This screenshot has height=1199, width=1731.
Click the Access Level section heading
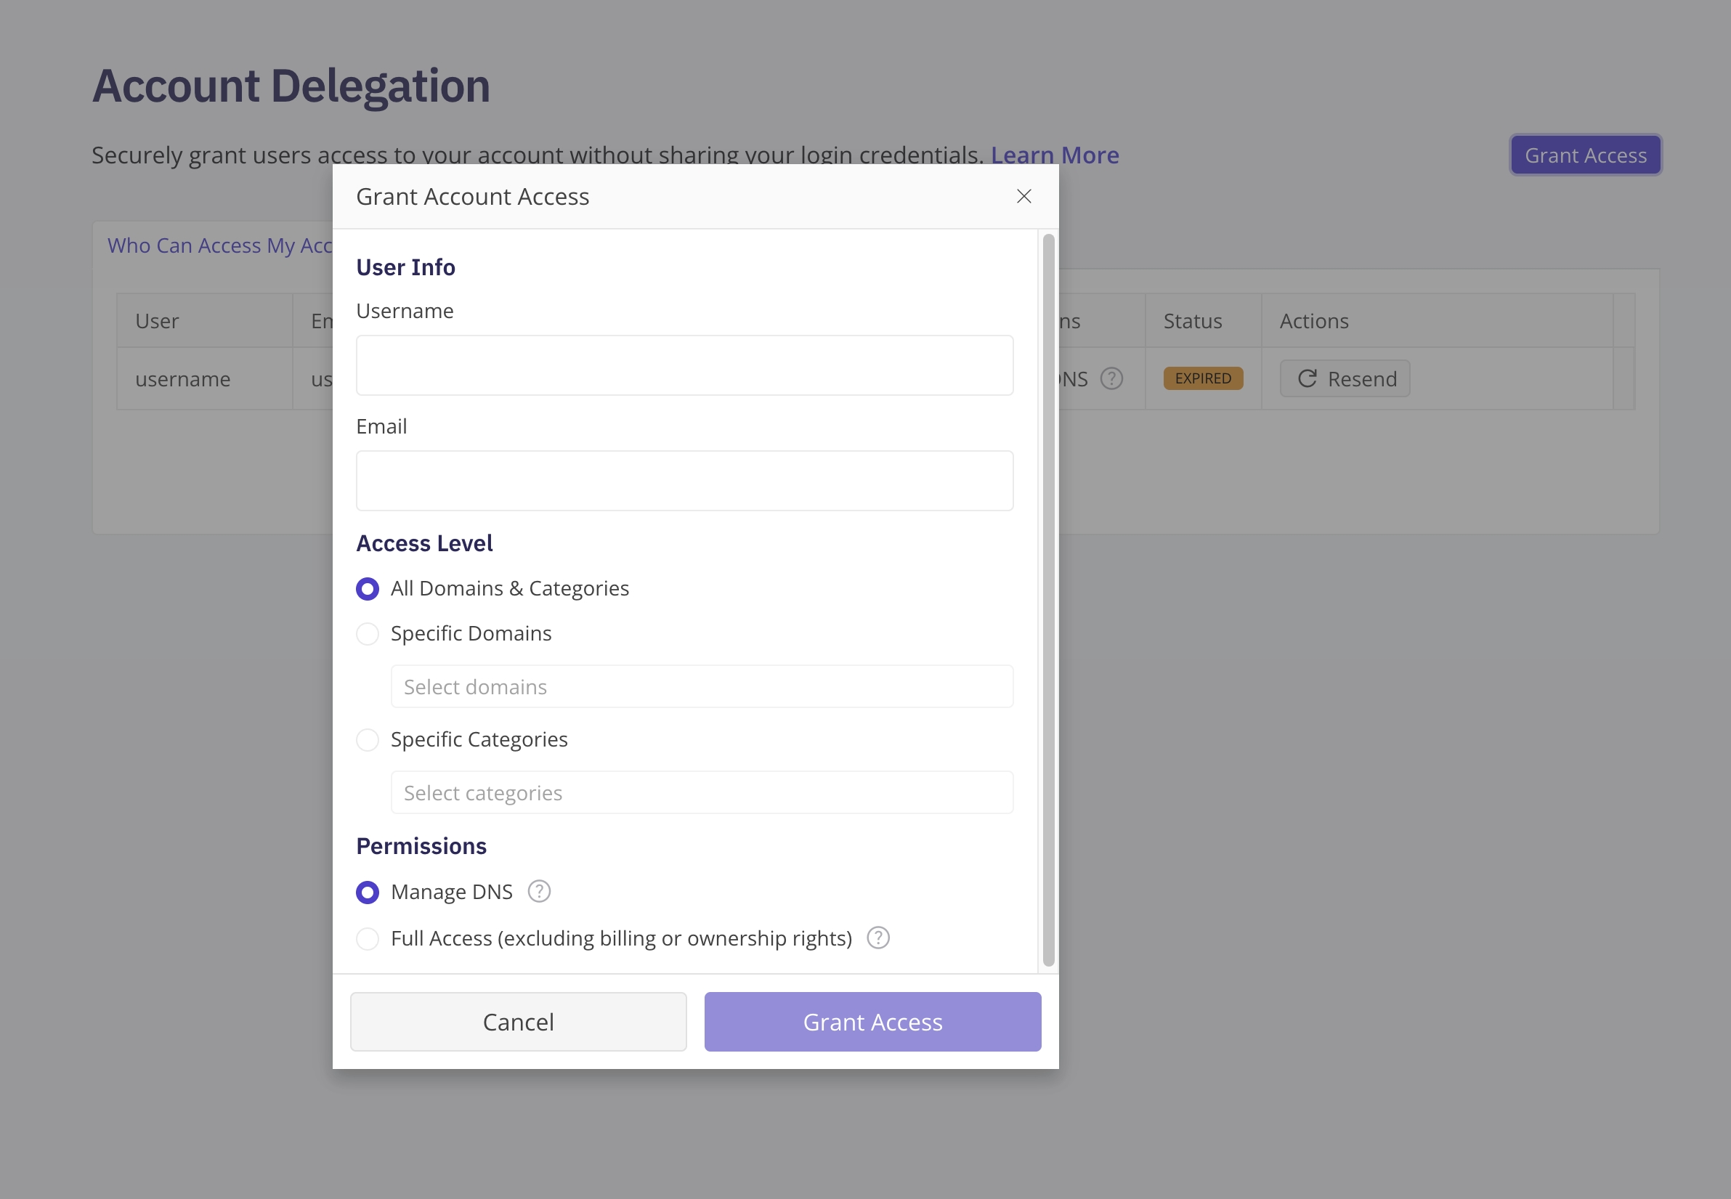424,543
